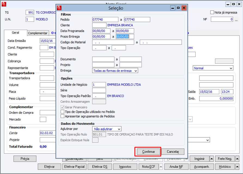Click the Data Emissão field in Nota Fiscal

click(x=48, y=41)
